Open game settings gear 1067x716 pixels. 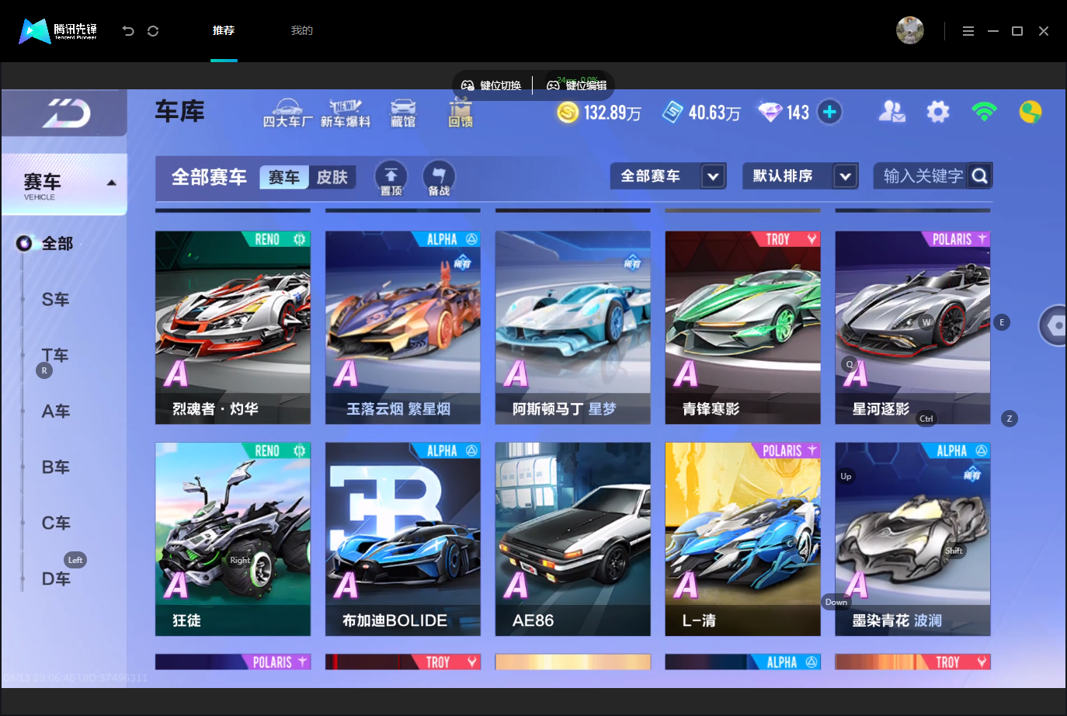pos(938,113)
